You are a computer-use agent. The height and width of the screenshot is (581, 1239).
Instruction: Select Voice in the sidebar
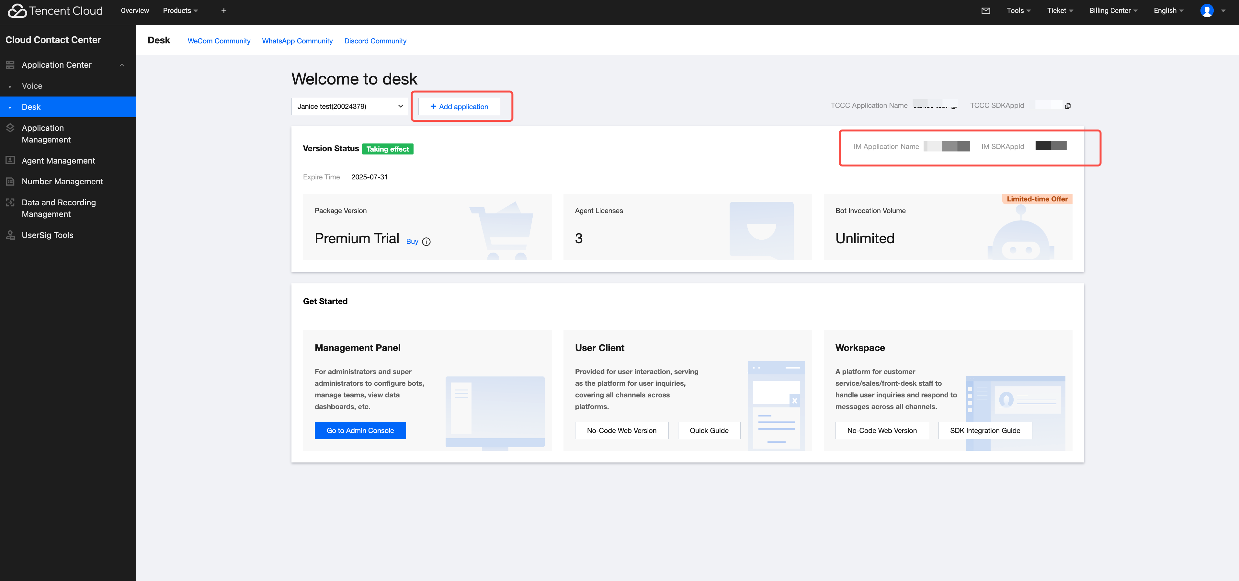pos(32,86)
